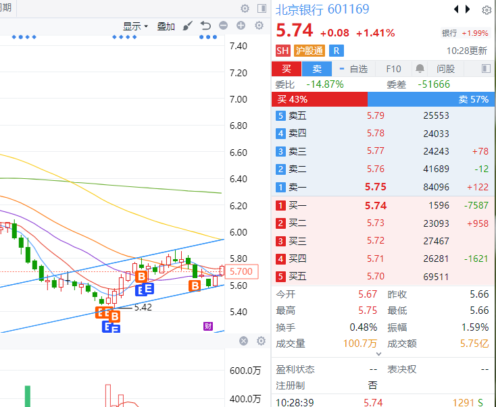496x407 pixels.
Task: Click stock title 北京银行 601169
Action: coord(322,9)
